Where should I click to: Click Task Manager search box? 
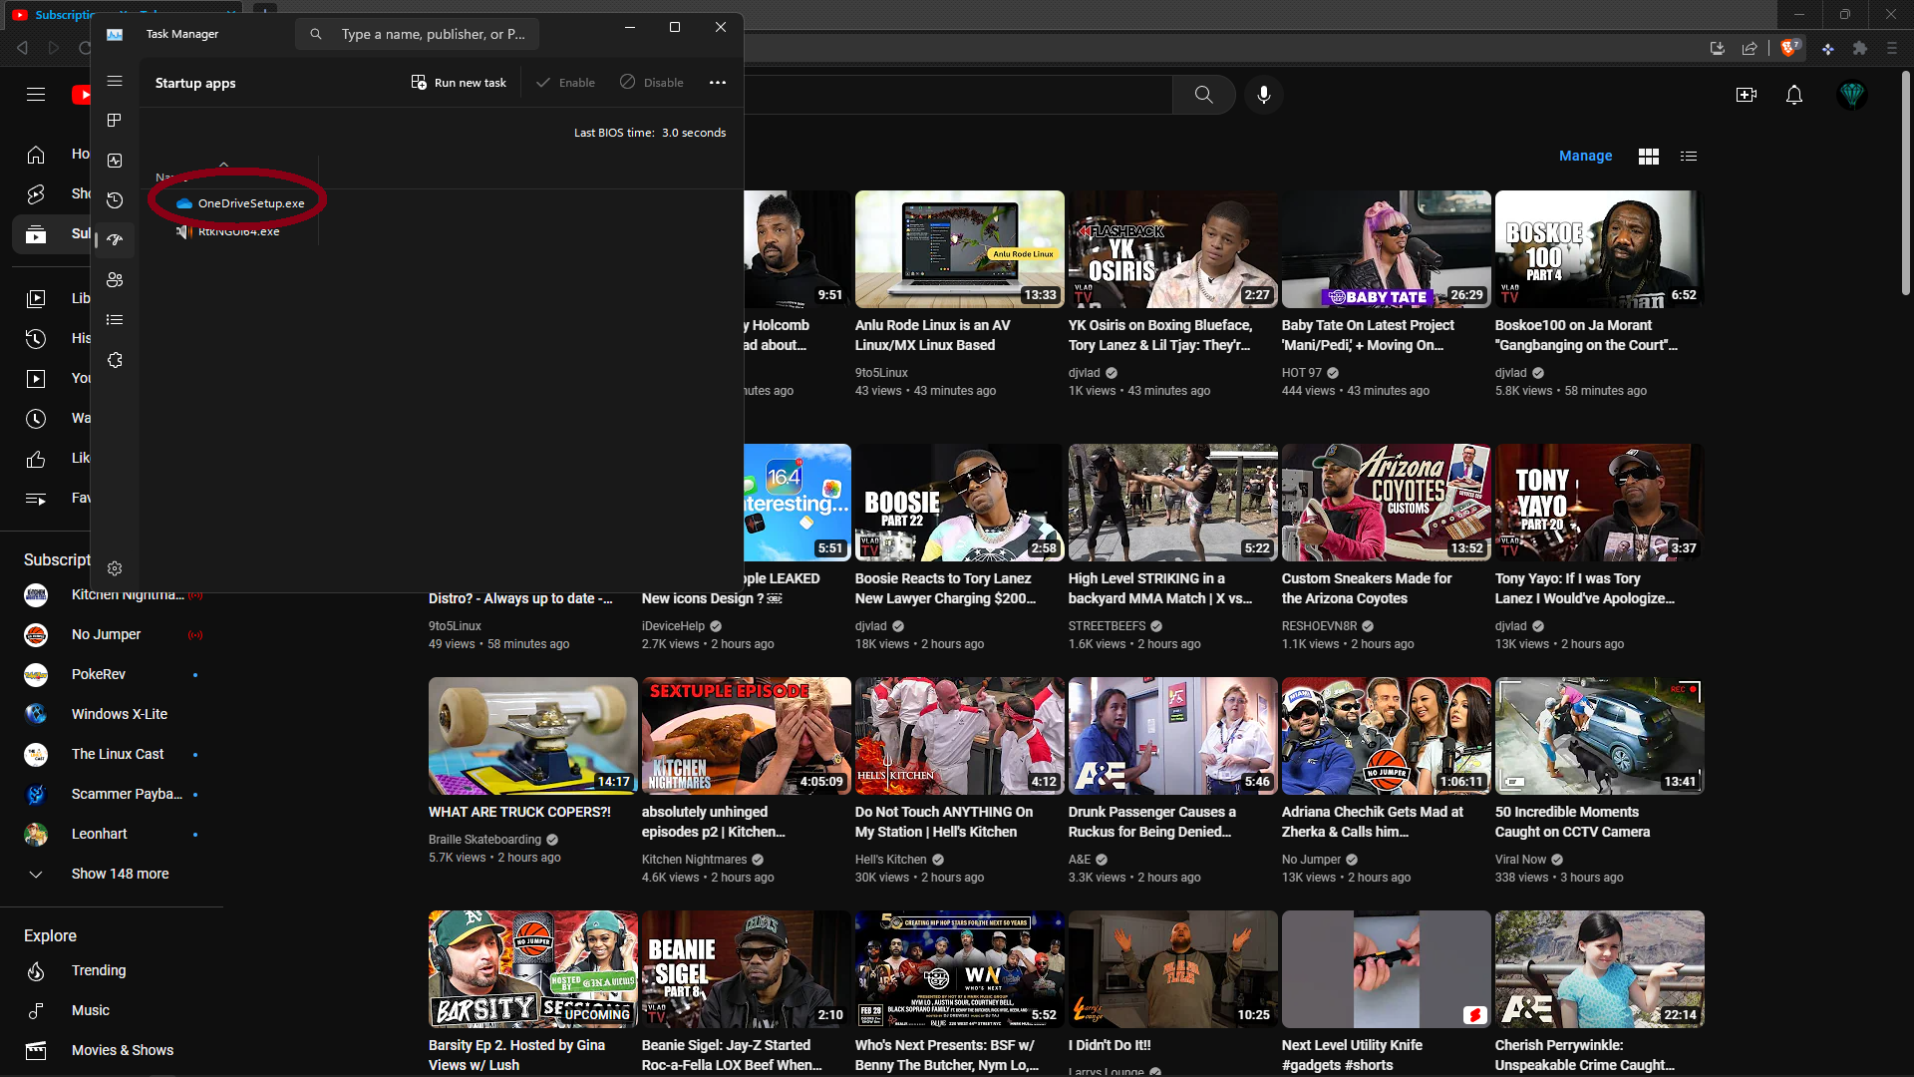tap(417, 34)
